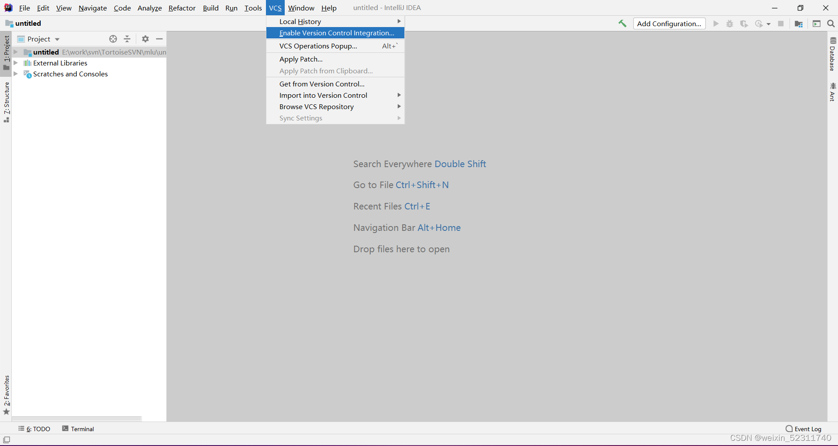This screenshot has width=838, height=446.
Task: Click the Locate target crosshair icon
Action: [x=113, y=39]
